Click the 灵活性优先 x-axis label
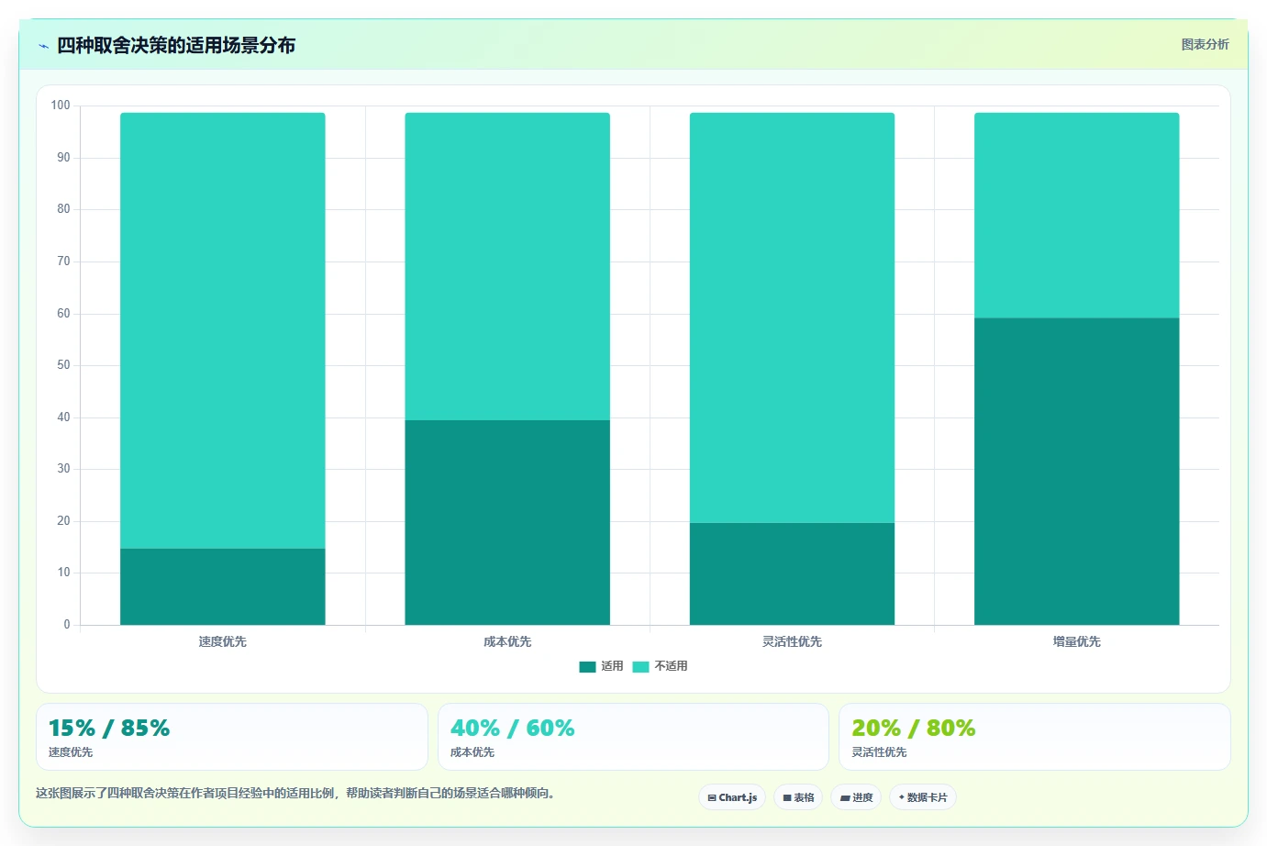This screenshot has height=846, width=1267. pyautogui.click(x=792, y=641)
